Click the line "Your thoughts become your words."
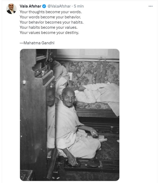This screenshot has width=158, height=183. click(x=51, y=12)
